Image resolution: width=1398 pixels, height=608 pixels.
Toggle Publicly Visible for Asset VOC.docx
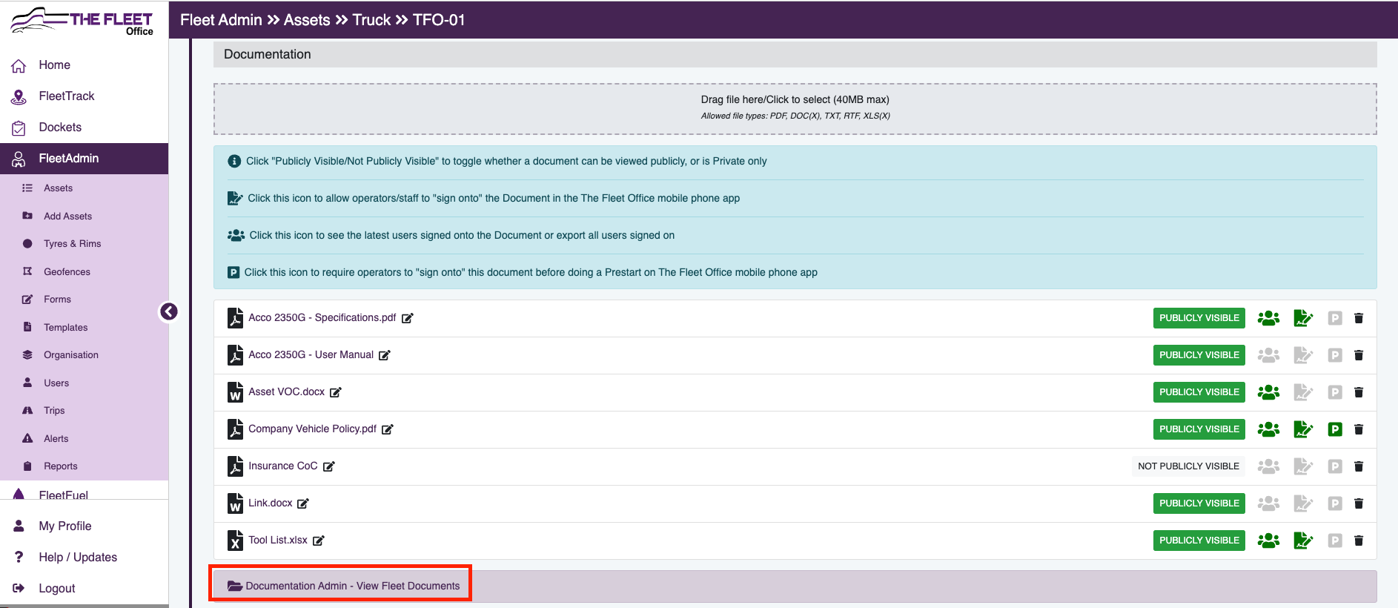click(x=1199, y=392)
